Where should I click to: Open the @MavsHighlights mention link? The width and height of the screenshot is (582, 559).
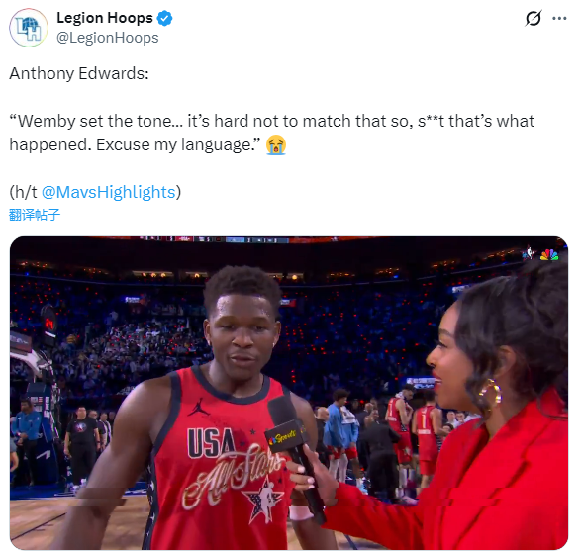[x=109, y=192]
